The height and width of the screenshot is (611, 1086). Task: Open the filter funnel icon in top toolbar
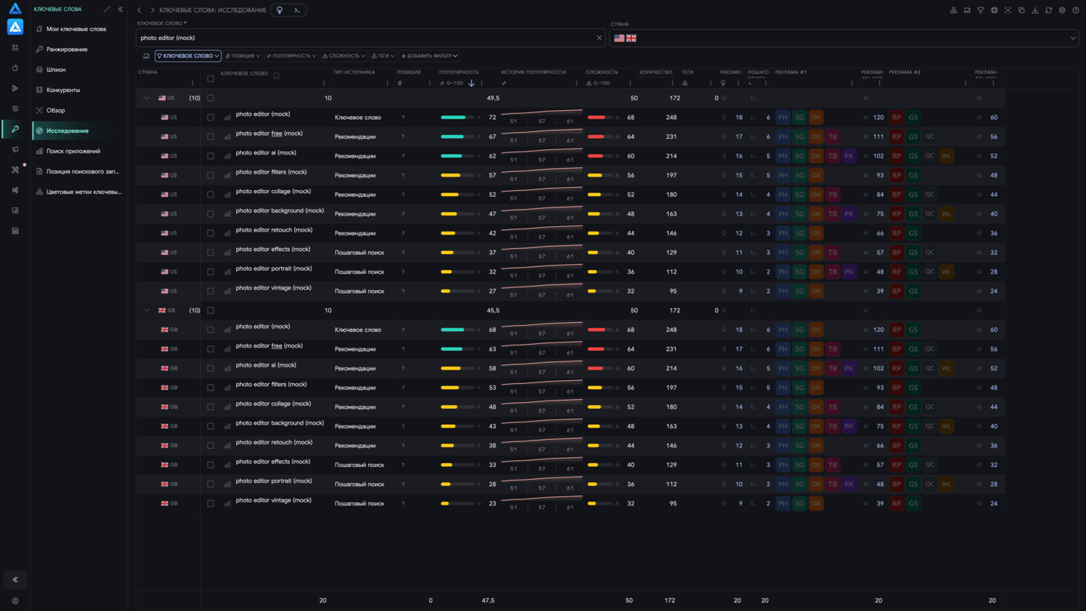coord(980,11)
